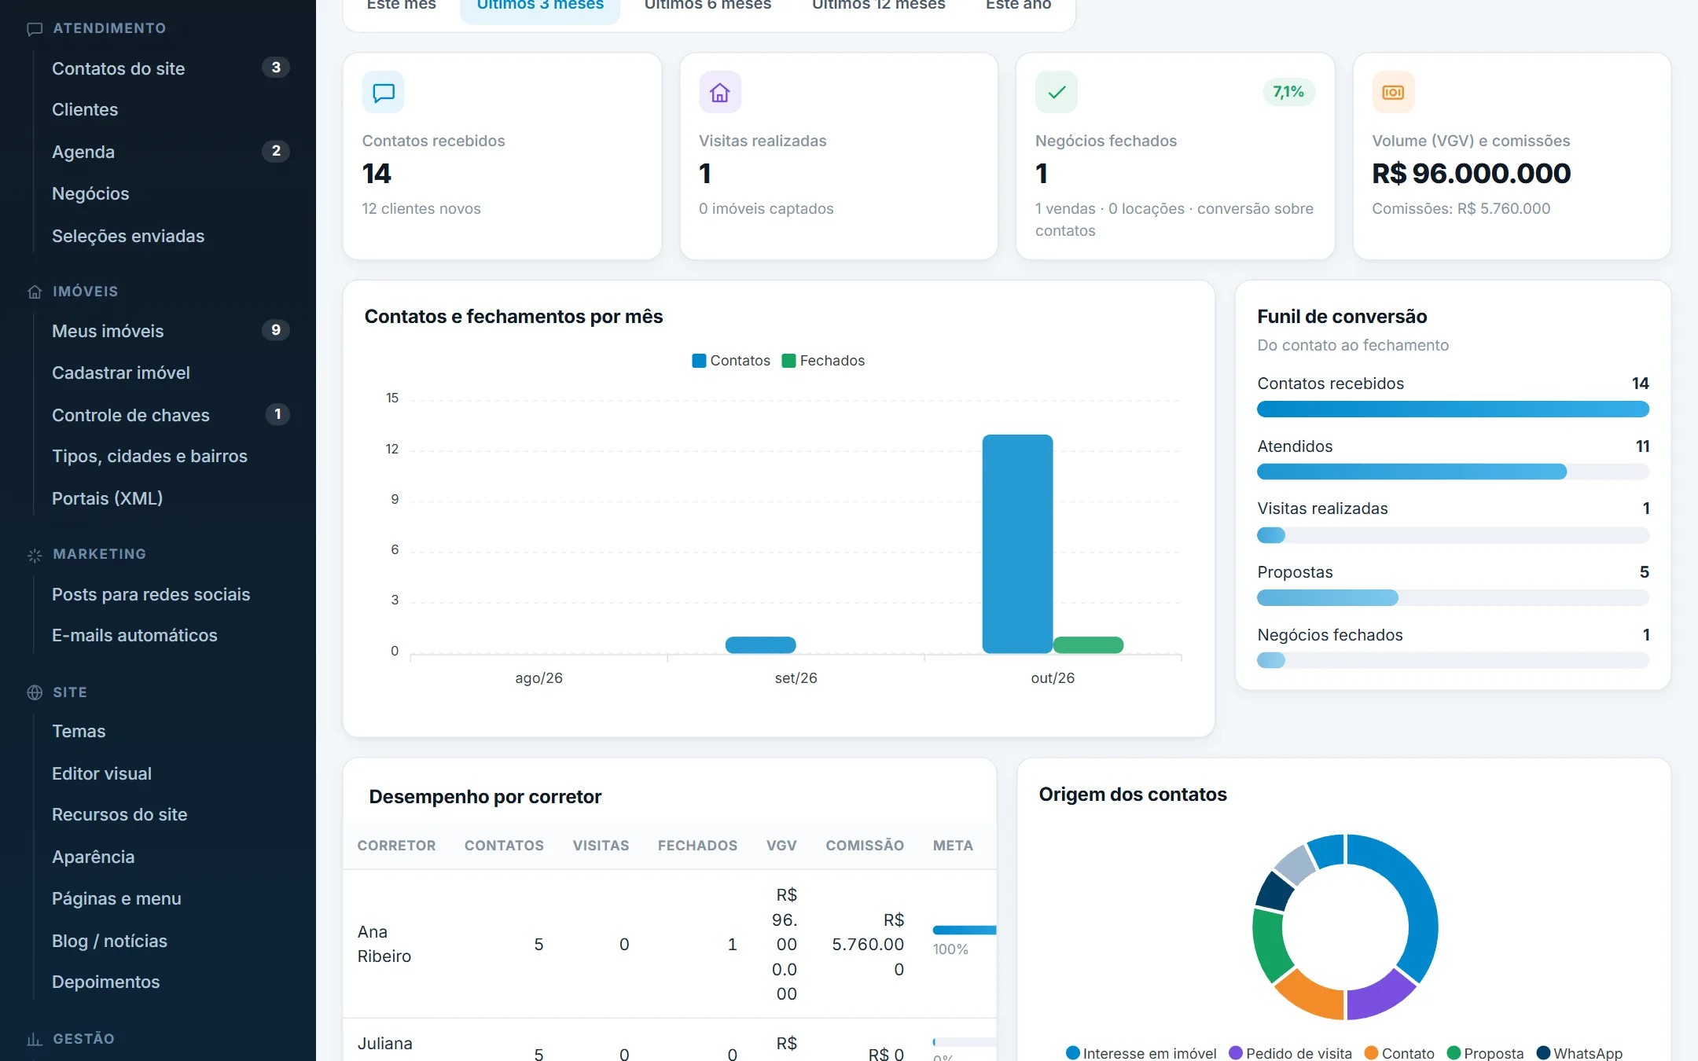Click the COMISSÃO column header

865,846
